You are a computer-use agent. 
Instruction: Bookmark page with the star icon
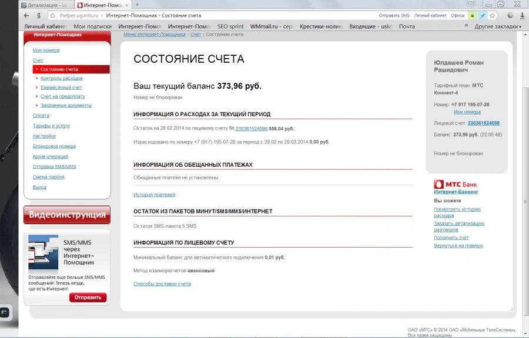492,15
